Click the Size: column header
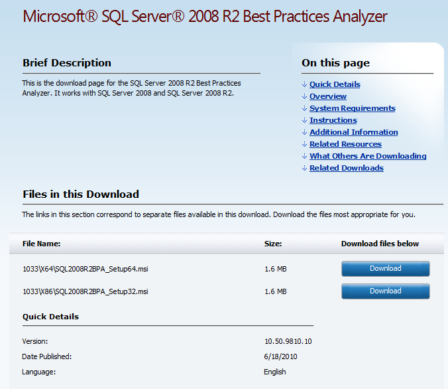 click(273, 244)
